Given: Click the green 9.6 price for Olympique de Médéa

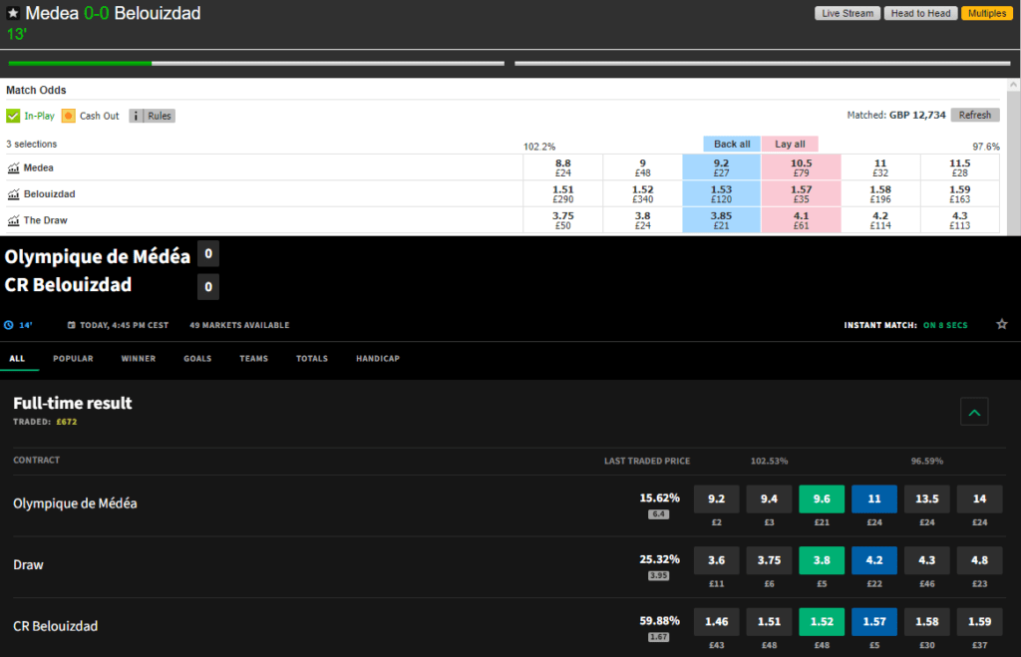Looking at the screenshot, I should (x=822, y=498).
